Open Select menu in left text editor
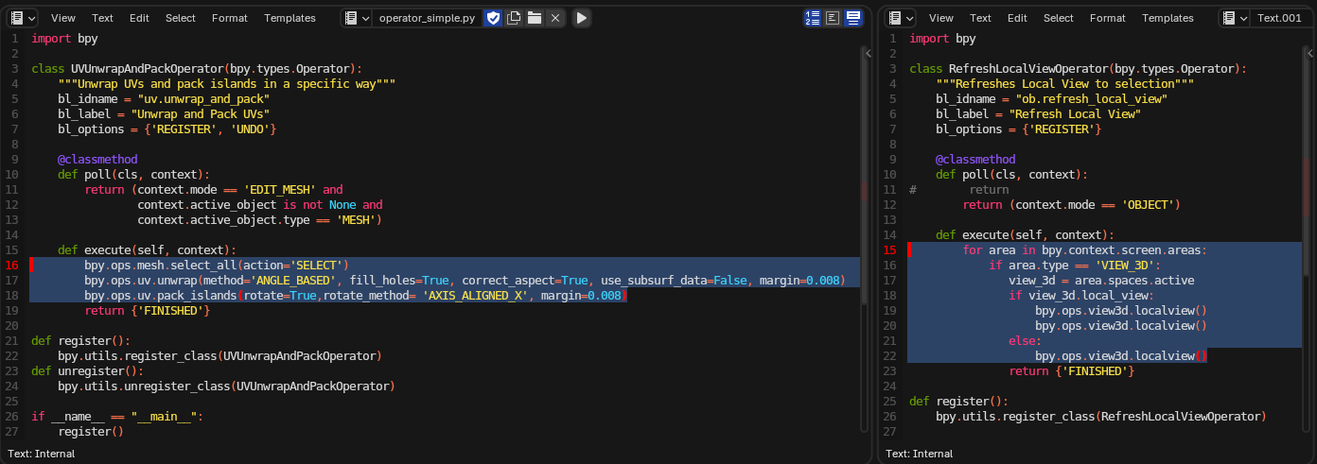Image resolution: width=1317 pixels, height=464 pixels. (181, 18)
